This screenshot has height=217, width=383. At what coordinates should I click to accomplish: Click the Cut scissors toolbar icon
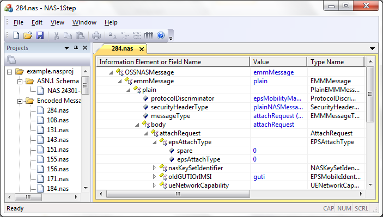click(57, 35)
